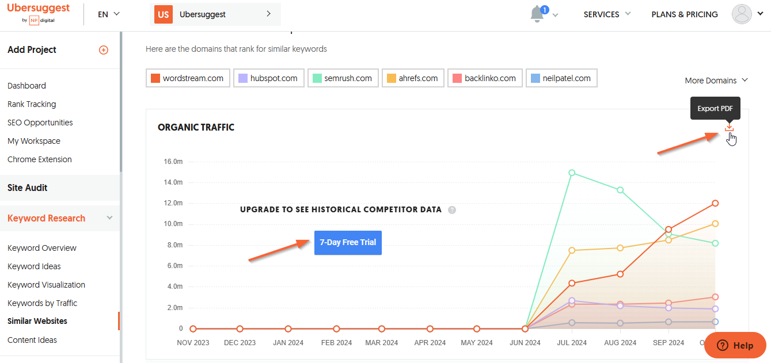771x363 pixels.
Task: Toggle the semrush.com domain series
Action: click(343, 78)
